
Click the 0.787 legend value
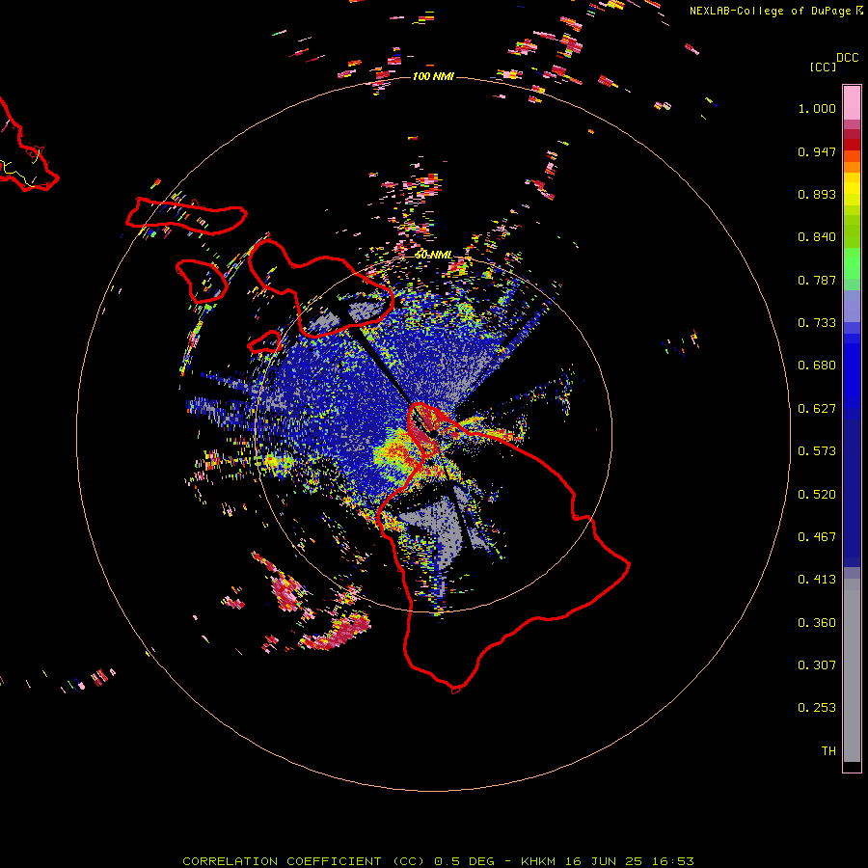coord(817,280)
